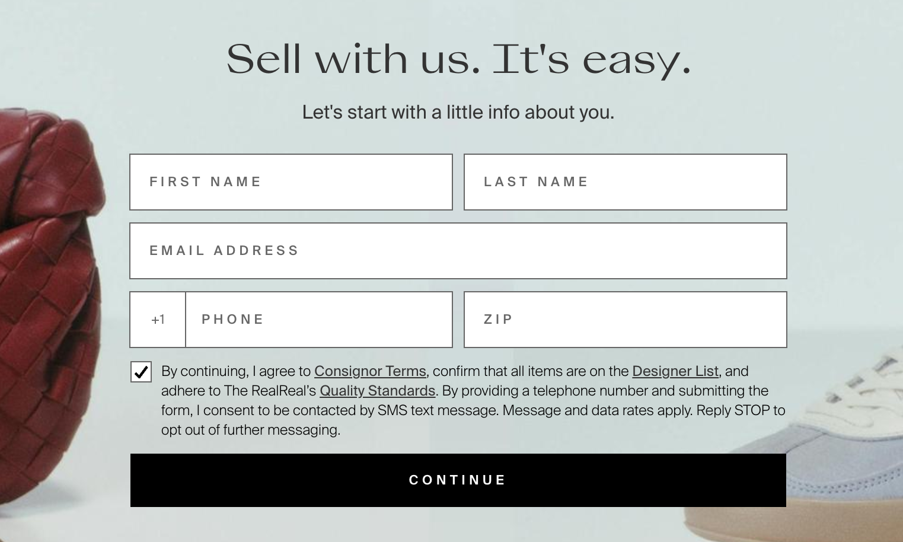Image resolution: width=903 pixels, height=542 pixels.
Task: Click the intro text about starting with info
Action: pyautogui.click(x=458, y=111)
